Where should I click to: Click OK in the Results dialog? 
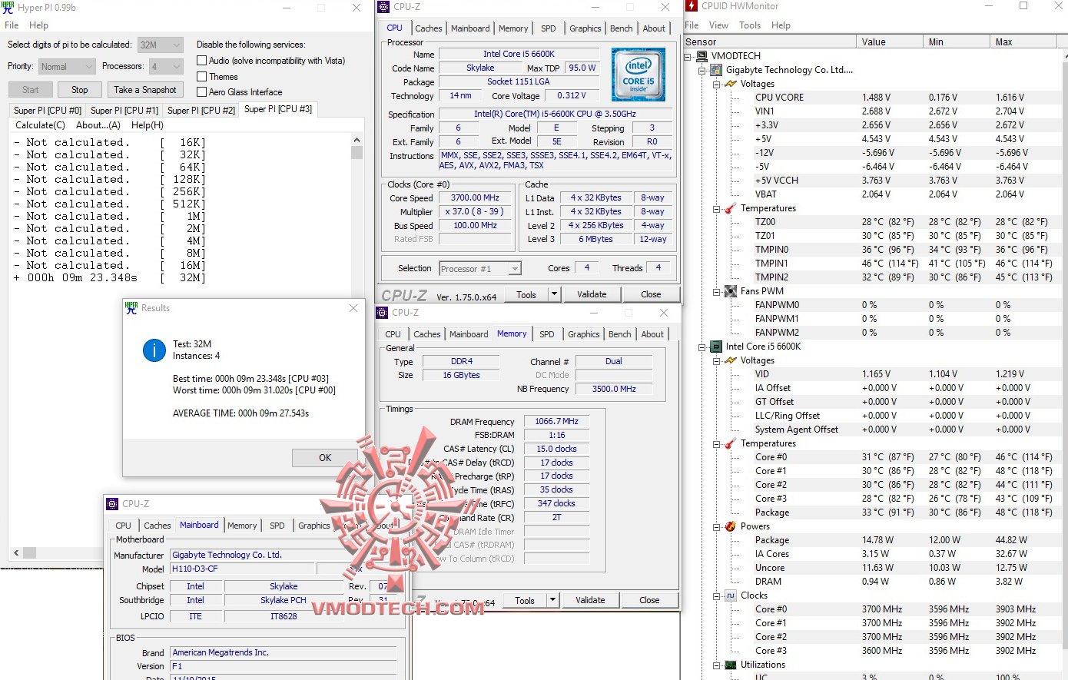(x=325, y=457)
